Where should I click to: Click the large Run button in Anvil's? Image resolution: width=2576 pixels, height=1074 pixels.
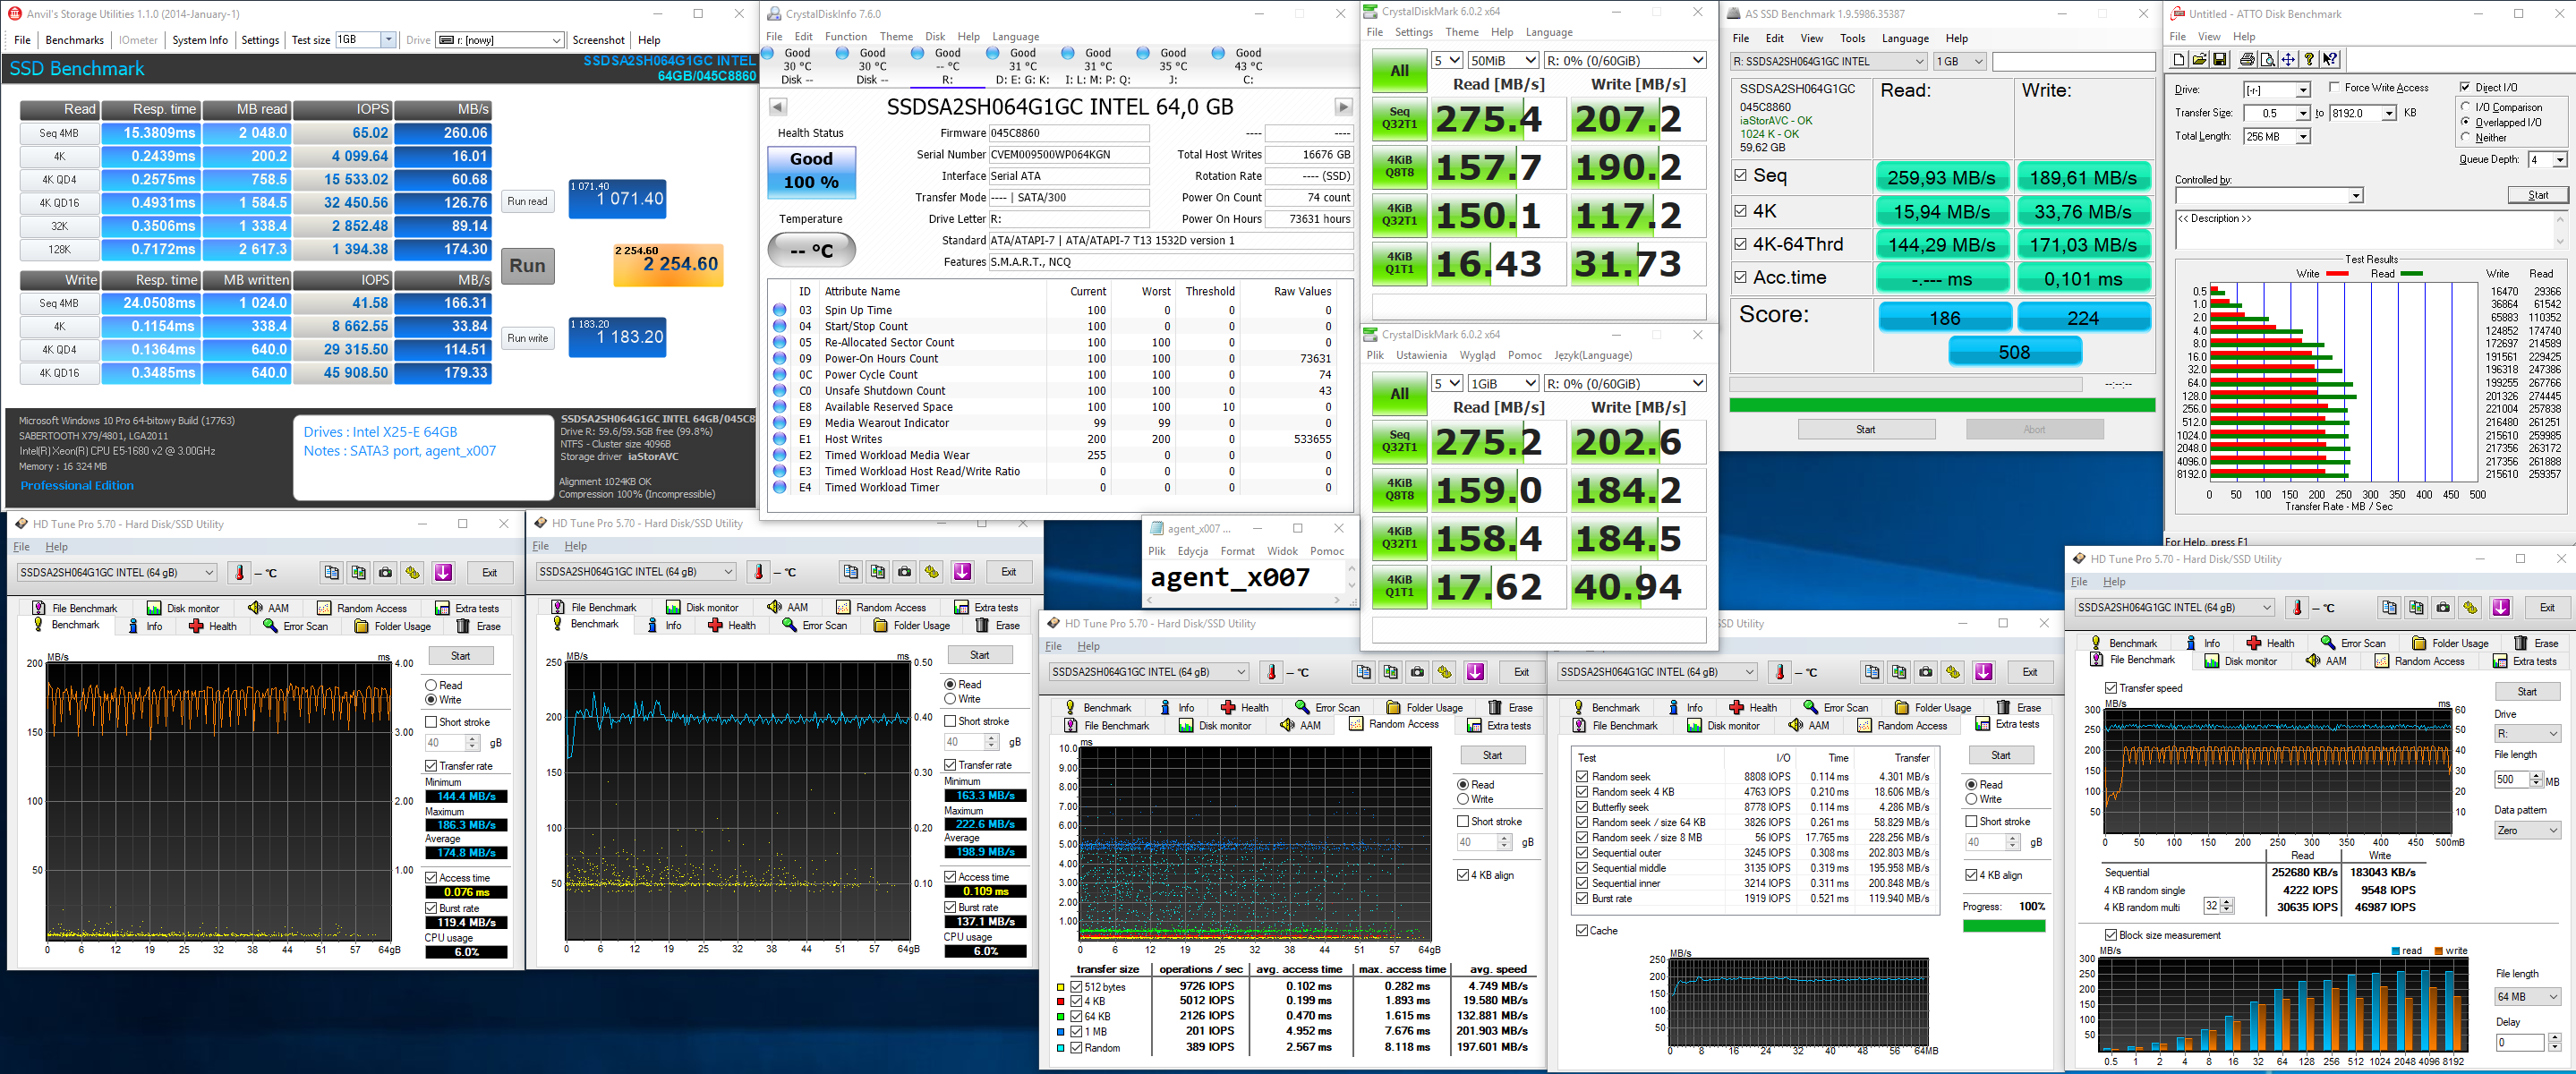pos(527,266)
